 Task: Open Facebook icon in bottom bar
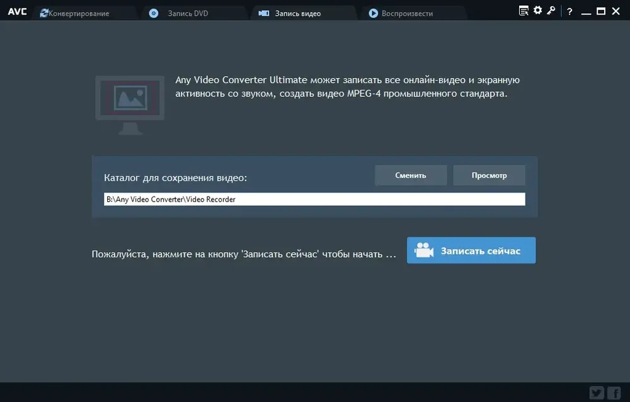pos(614,393)
